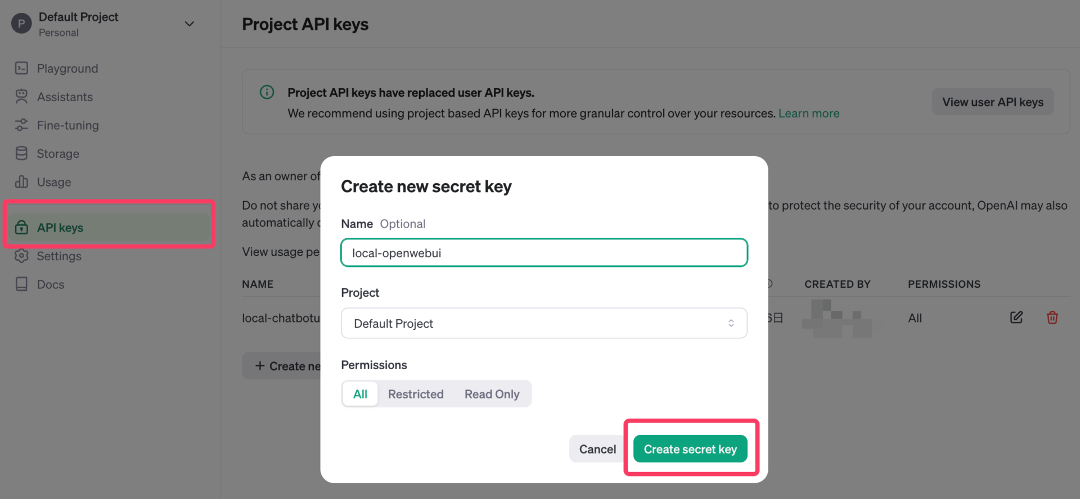
Task: Follow the Learn more link
Action: 808,114
